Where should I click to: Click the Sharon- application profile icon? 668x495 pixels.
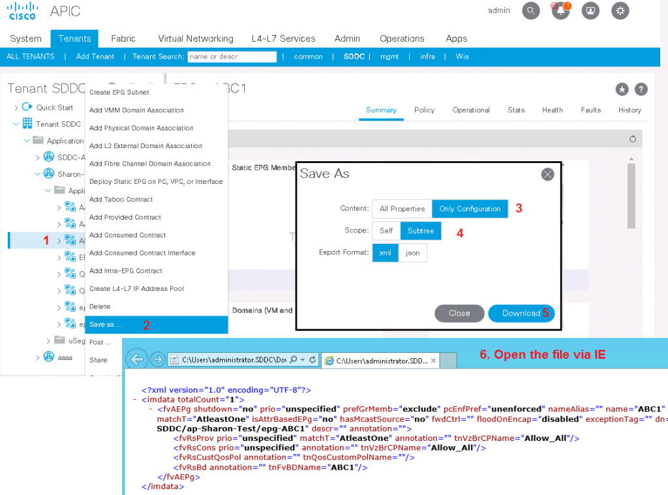click(x=49, y=173)
